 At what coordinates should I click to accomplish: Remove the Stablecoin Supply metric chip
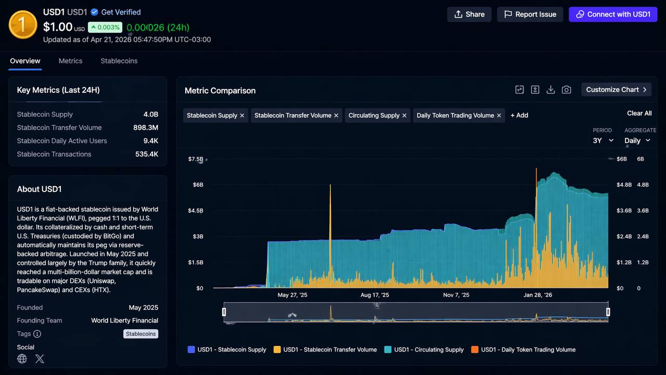coord(242,116)
